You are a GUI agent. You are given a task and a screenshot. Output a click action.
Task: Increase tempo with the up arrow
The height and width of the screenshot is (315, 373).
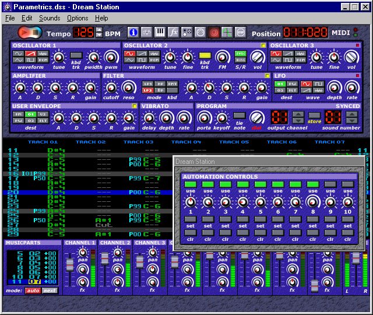tap(99, 30)
